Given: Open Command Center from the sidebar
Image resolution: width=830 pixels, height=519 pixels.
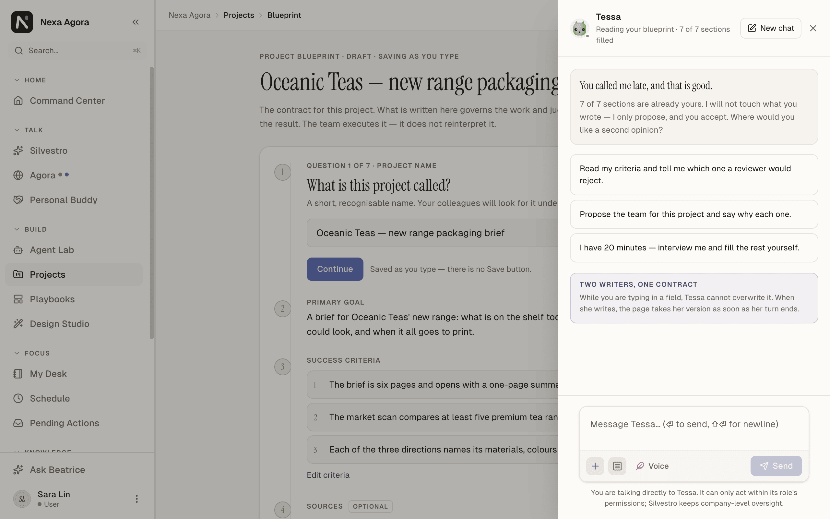Looking at the screenshot, I should click(74, 101).
